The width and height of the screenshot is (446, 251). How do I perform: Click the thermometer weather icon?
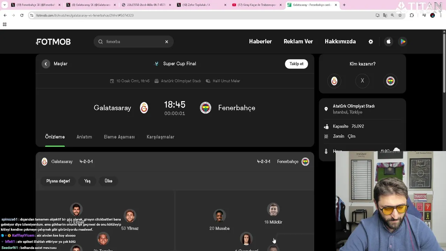tap(326, 151)
